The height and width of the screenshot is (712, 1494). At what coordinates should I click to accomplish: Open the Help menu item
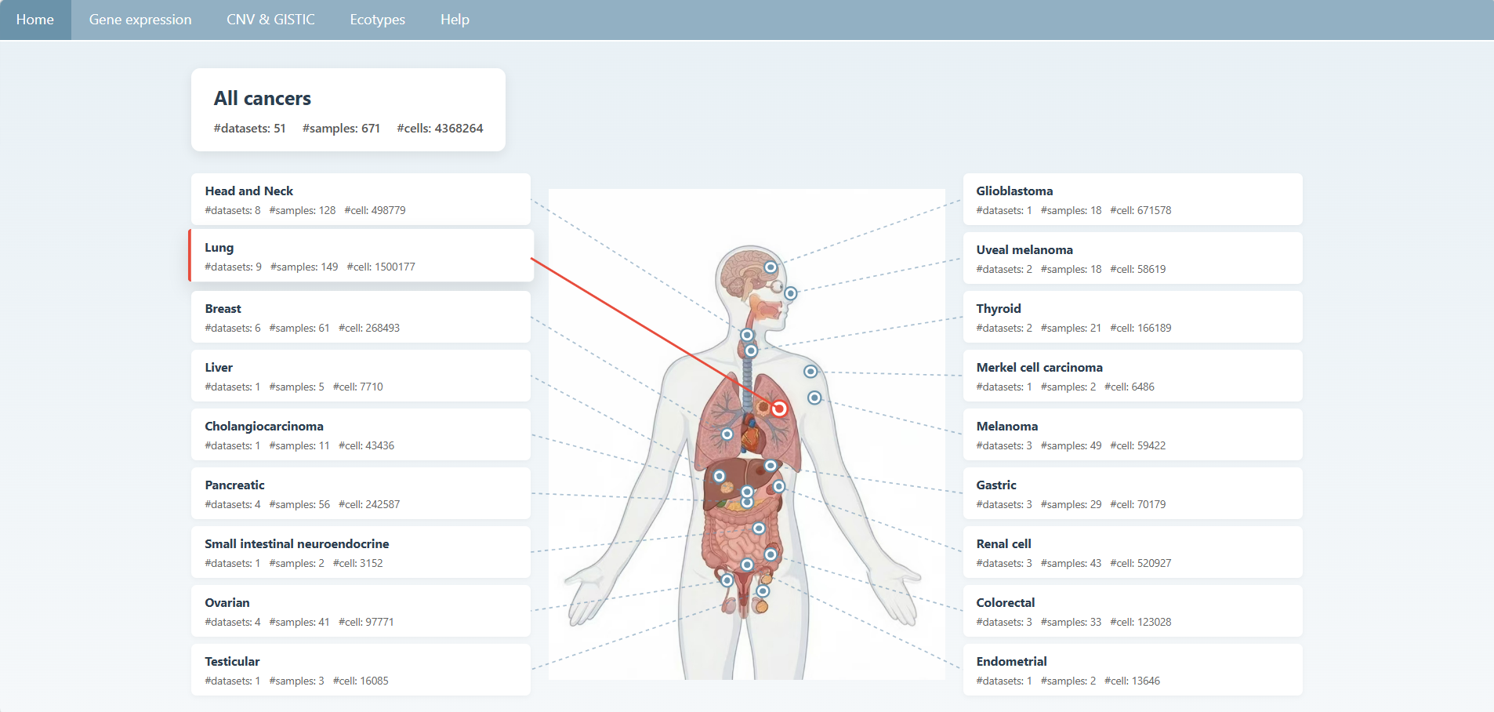point(455,20)
